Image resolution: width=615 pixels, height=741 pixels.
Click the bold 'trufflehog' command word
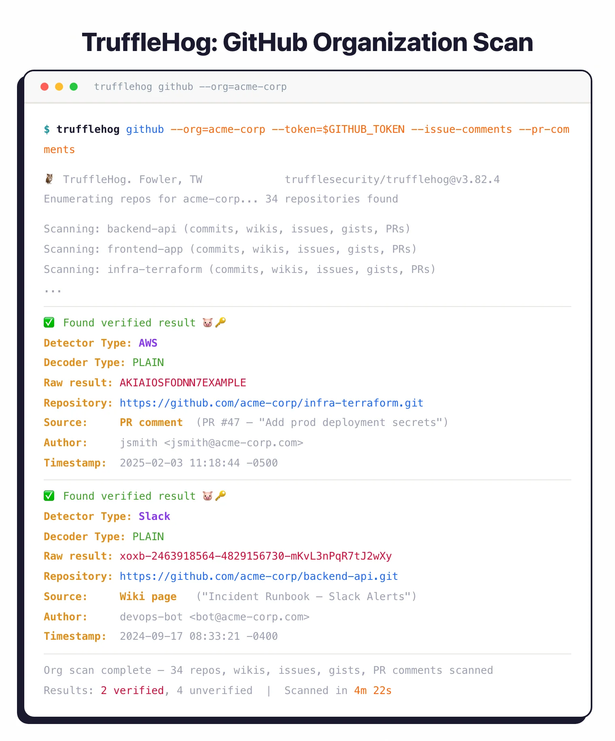[88, 130]
